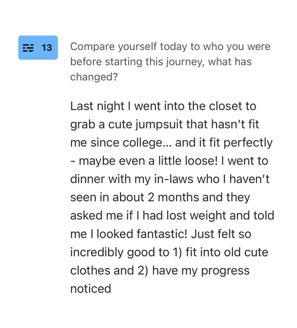Click the line 'incredibly good to 1) fit into old cute'
This screenshot has width=297, height=328.
click(x=169, y=252)
